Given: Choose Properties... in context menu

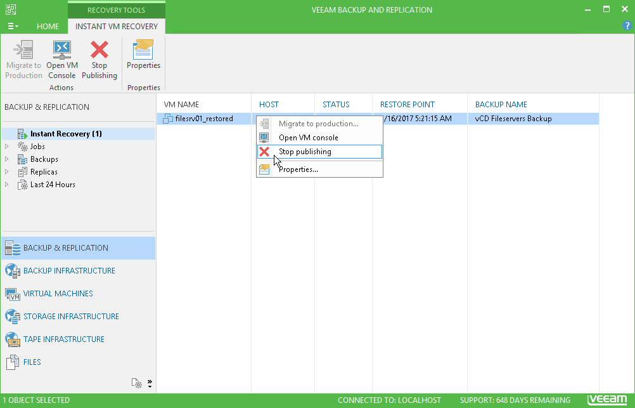Looking at the screenshot, I should click(x=319, y=169).
